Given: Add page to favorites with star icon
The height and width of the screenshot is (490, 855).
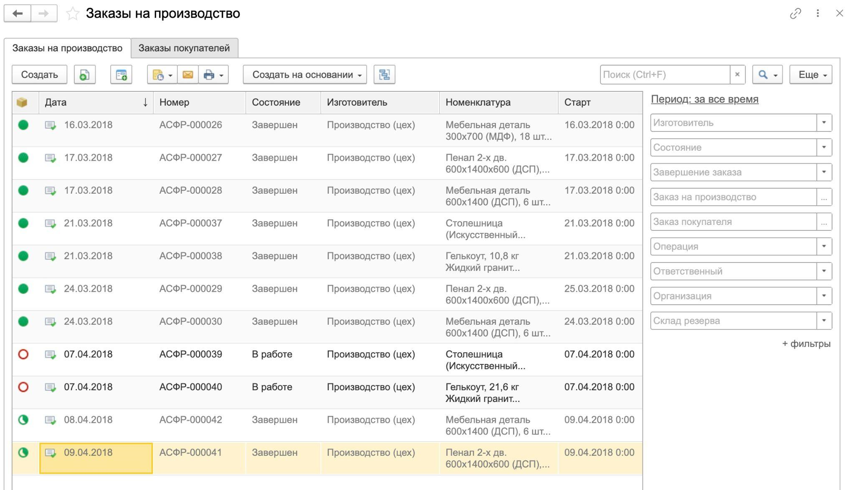Looking at the screenshot, I should click(x=73, y=14).
